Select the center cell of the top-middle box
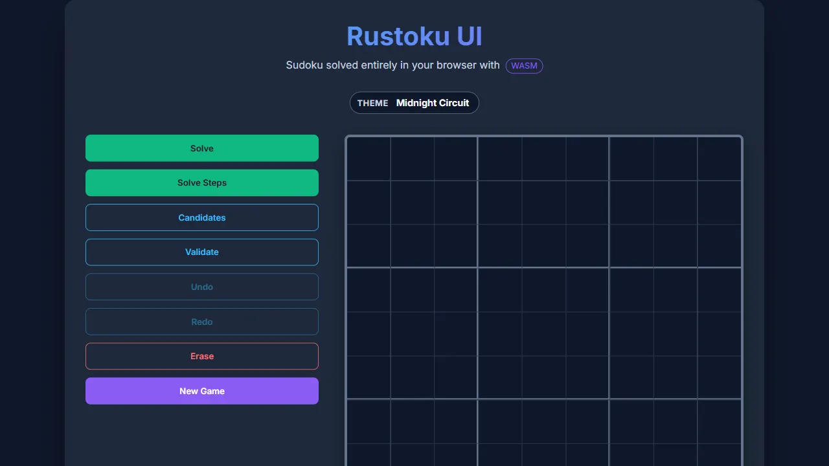 click(x=544, y=203)
